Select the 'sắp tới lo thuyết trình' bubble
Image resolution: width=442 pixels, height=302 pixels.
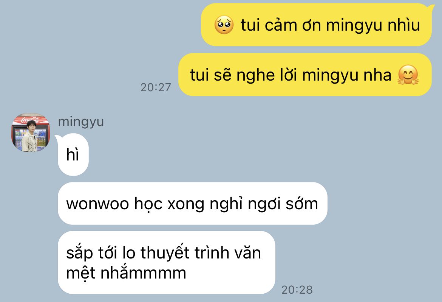tap(166, 262)
